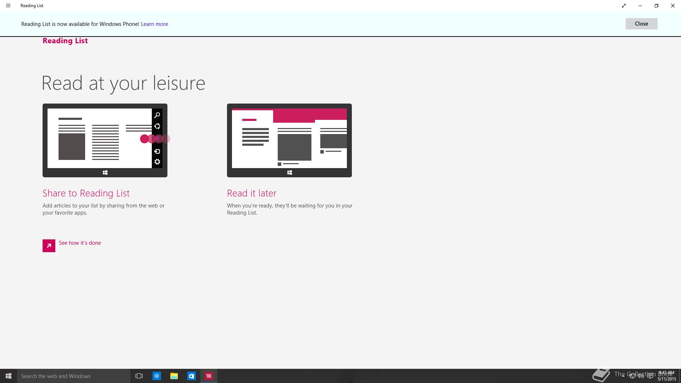
Task: Open the Action Center notifications icon
Action: click(x=650, y=376)
